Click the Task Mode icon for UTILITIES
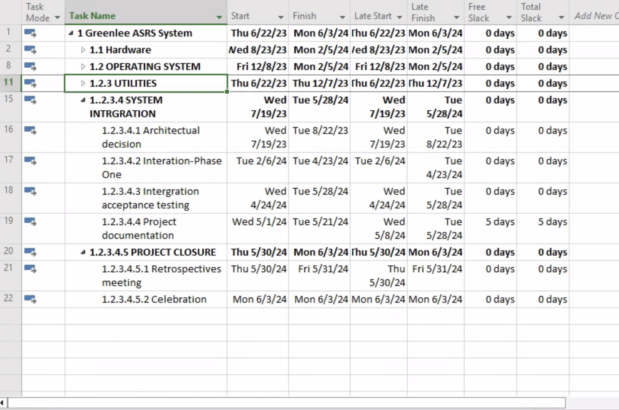 click(31, 83)
